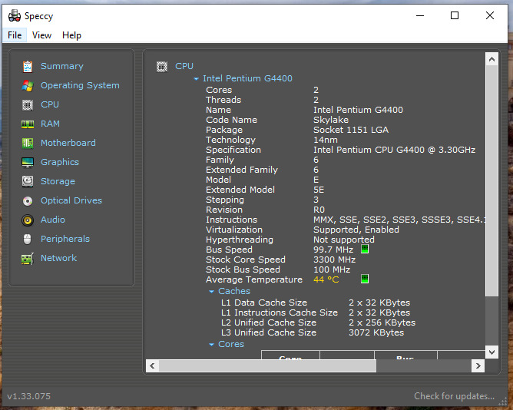This screenshot has height=410, width=513.
Task: Click the 44 °C temperature value
Action: click(326, 279)
